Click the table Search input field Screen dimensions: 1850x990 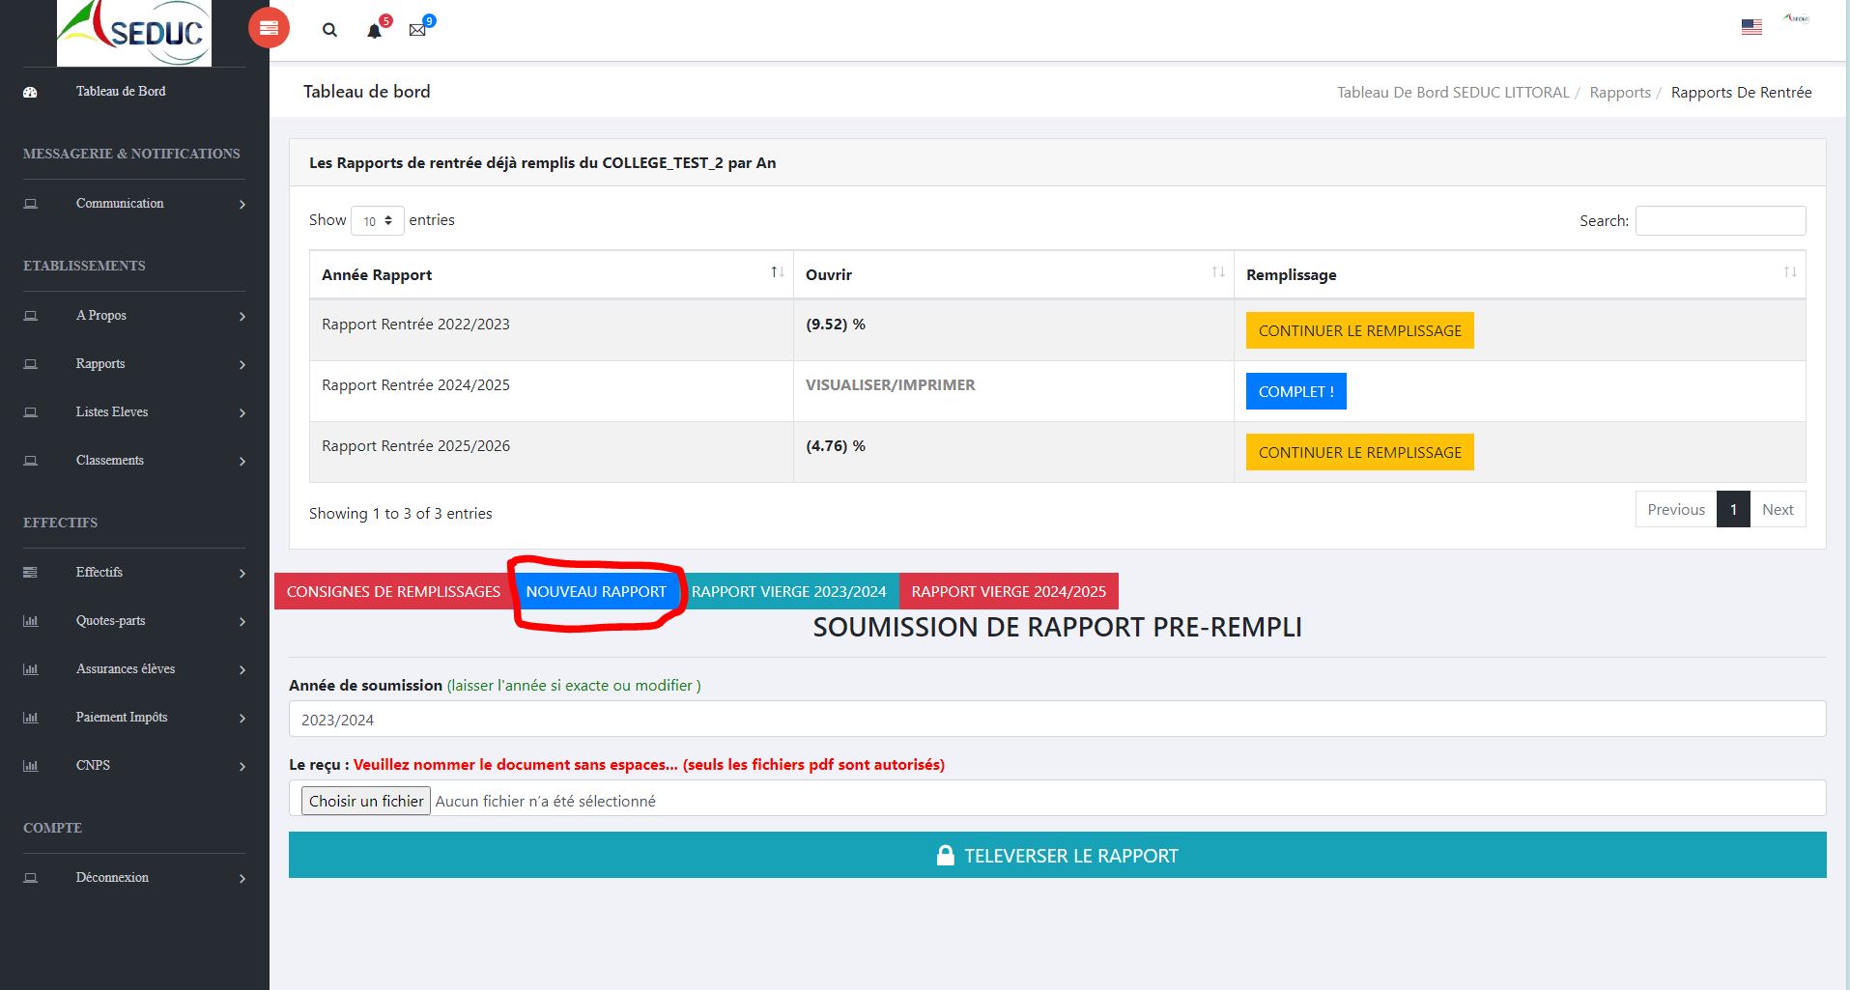click(x=1720, y=220)
